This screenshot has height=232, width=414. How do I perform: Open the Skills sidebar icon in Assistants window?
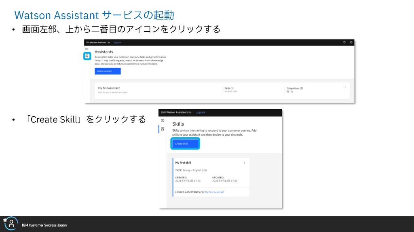point(87,56)
